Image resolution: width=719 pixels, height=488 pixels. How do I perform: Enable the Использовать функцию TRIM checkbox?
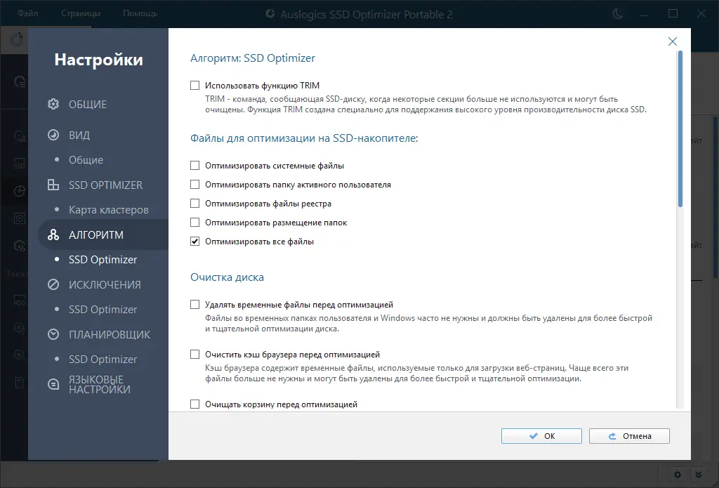[194, 86]
